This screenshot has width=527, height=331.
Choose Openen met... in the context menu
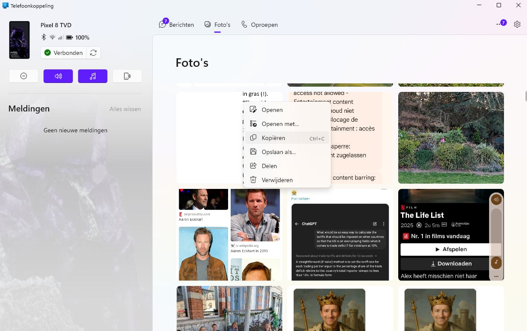(287, 124)
